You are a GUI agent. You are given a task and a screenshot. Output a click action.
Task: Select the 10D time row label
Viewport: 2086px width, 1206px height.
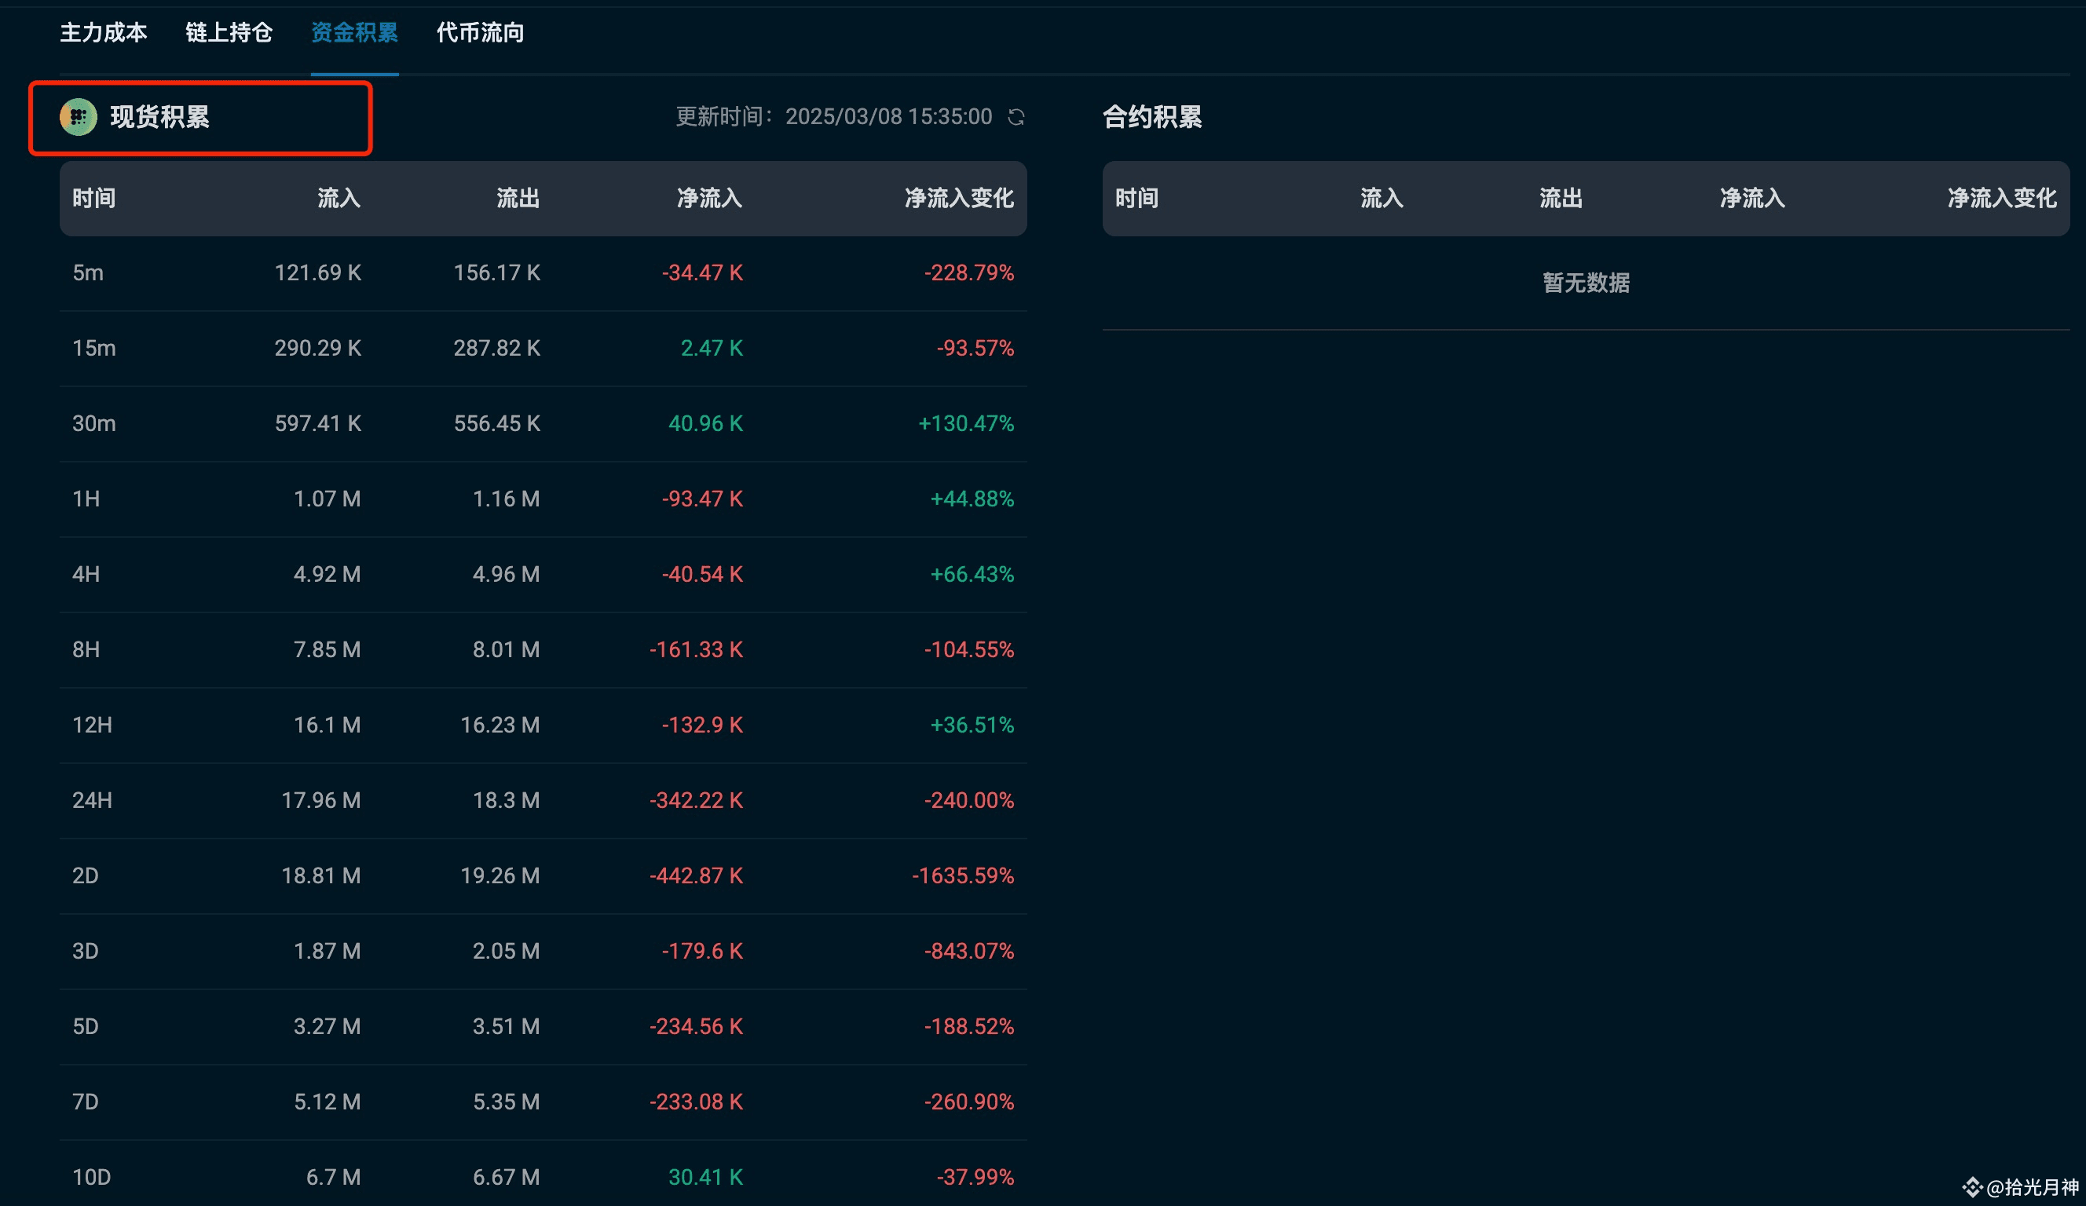coord(91,1176)
